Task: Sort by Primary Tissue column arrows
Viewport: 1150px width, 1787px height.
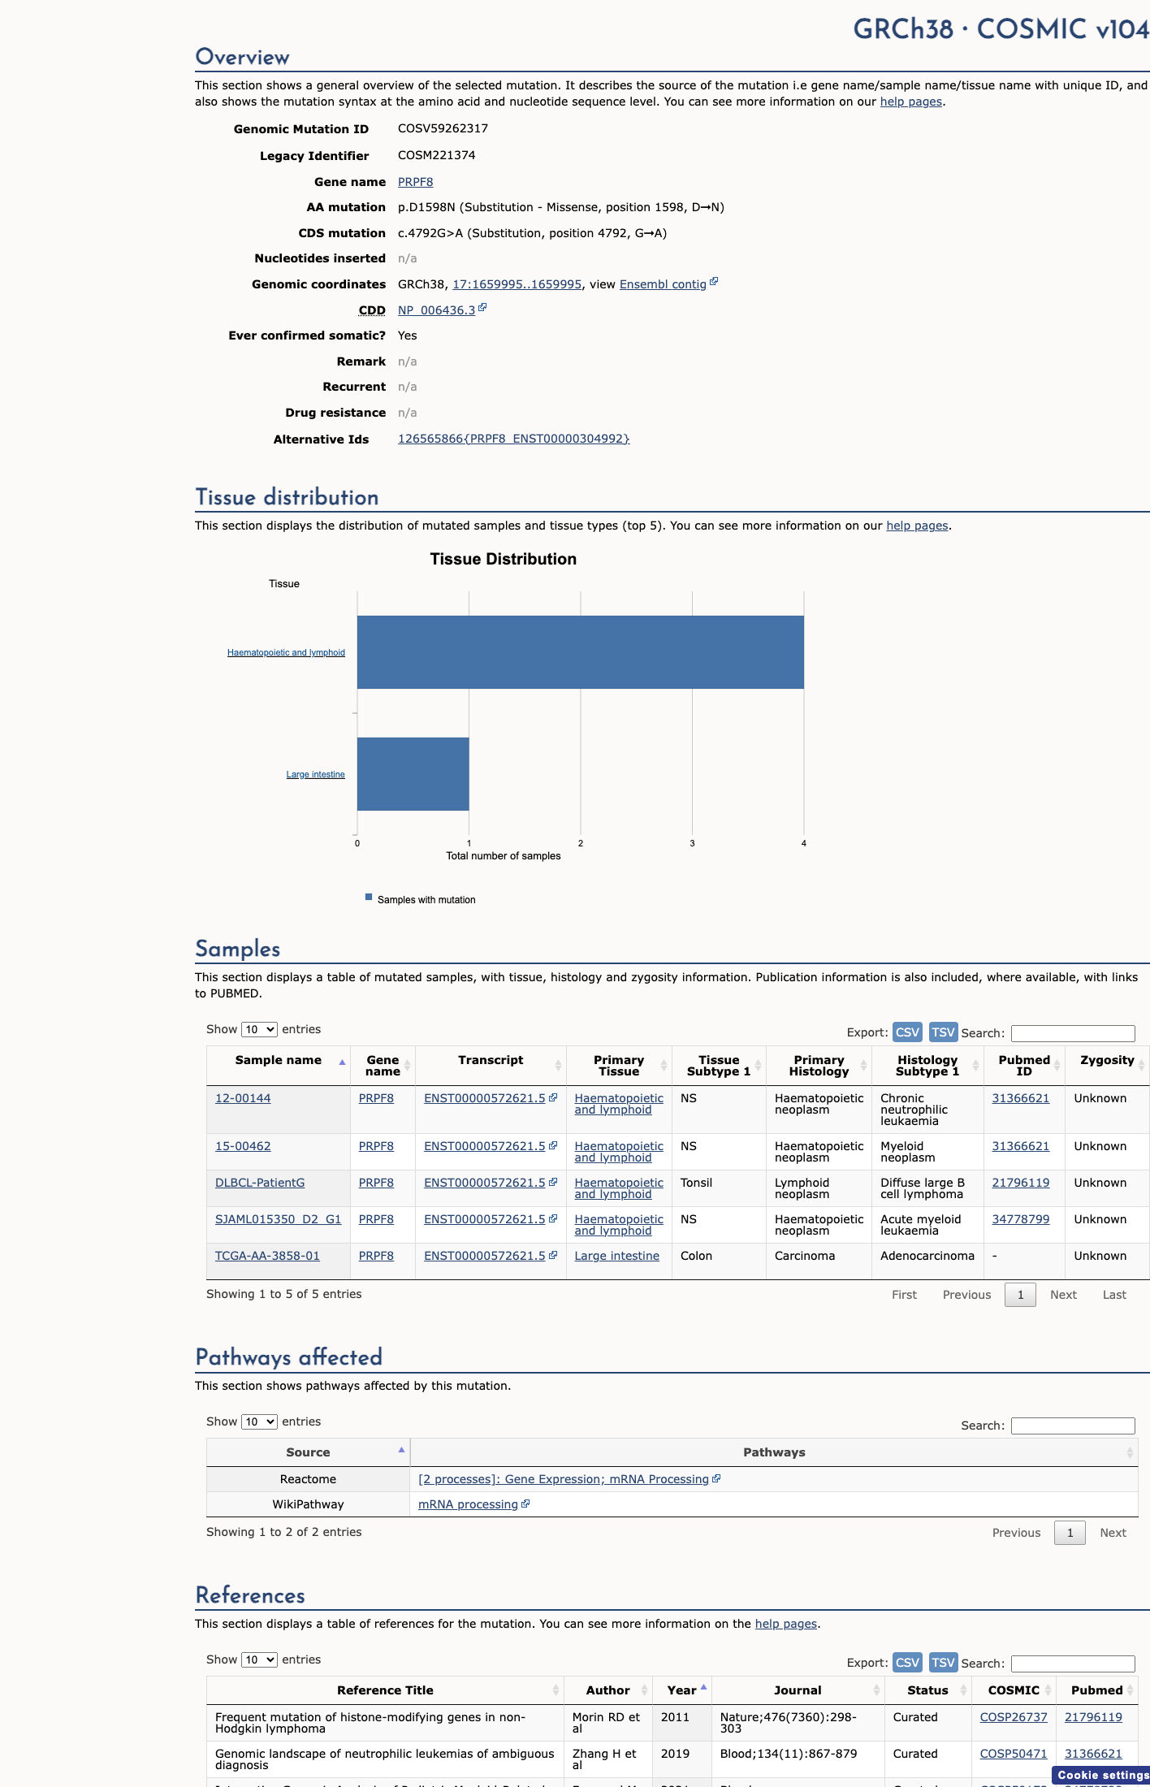Action: point(664,1065)
